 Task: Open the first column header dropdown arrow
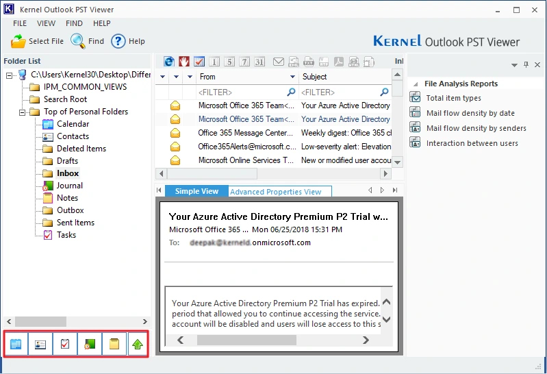pyautogui.click(x=162, y=77)
